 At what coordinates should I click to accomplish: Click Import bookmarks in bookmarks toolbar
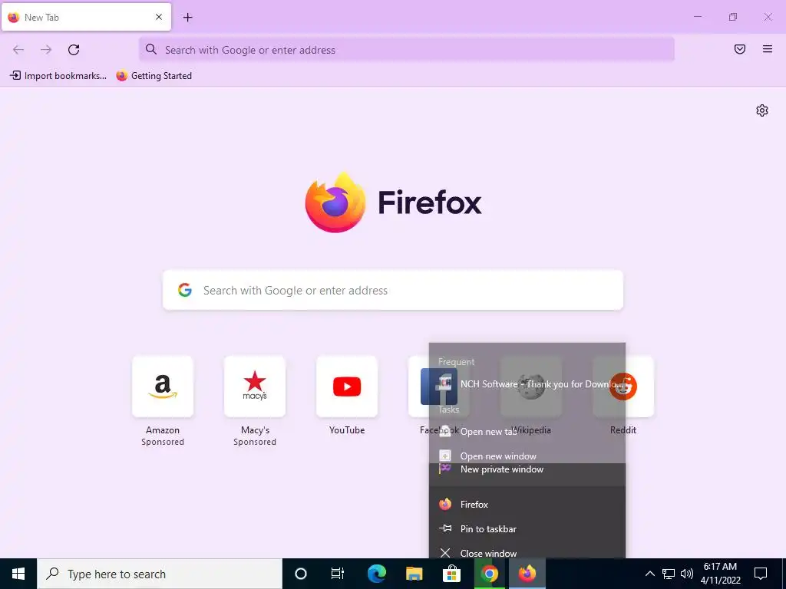(x=58, y=76)
